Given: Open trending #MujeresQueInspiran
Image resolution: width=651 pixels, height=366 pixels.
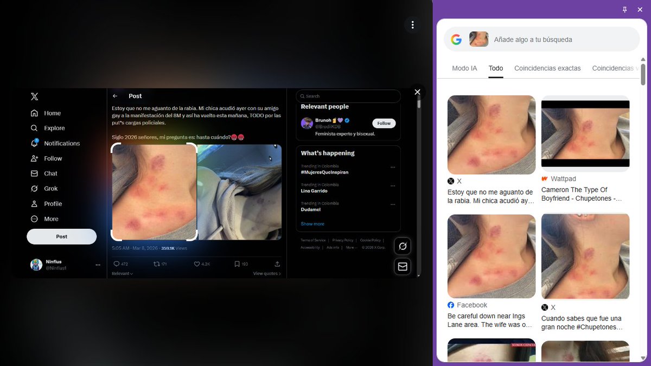Looking at the screenshot, I should coord(324,172).
